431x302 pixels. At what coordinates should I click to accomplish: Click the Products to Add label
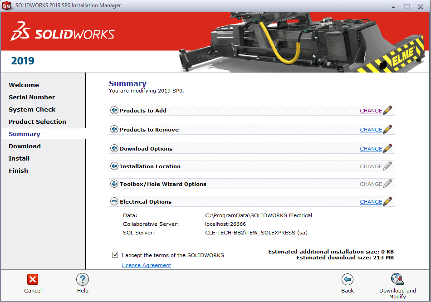pyautogui.click(x=143, y=111)
